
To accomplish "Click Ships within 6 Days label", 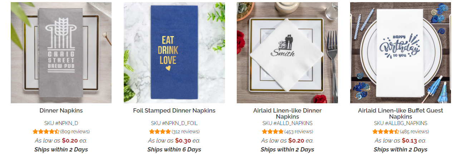I will point(174,149).
